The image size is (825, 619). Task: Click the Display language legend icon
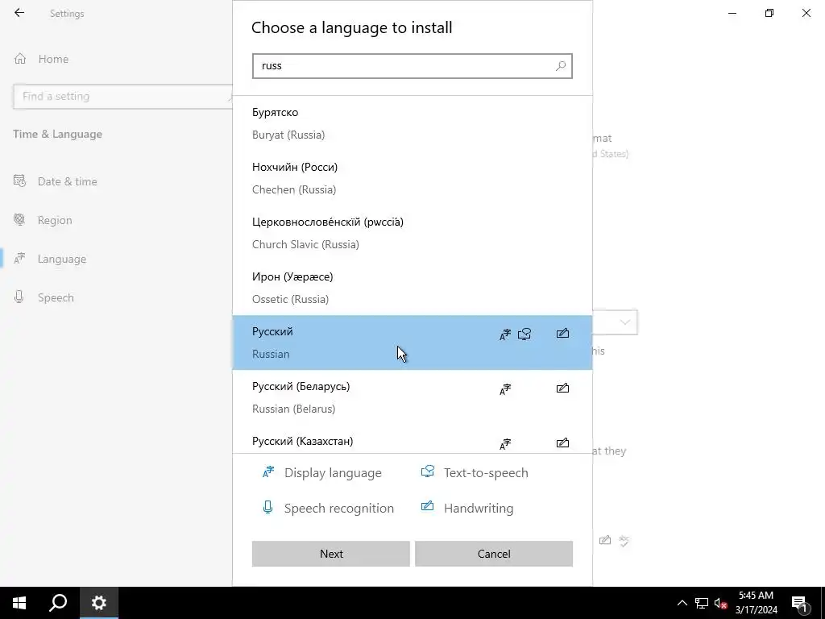click(x=268, y=472)
